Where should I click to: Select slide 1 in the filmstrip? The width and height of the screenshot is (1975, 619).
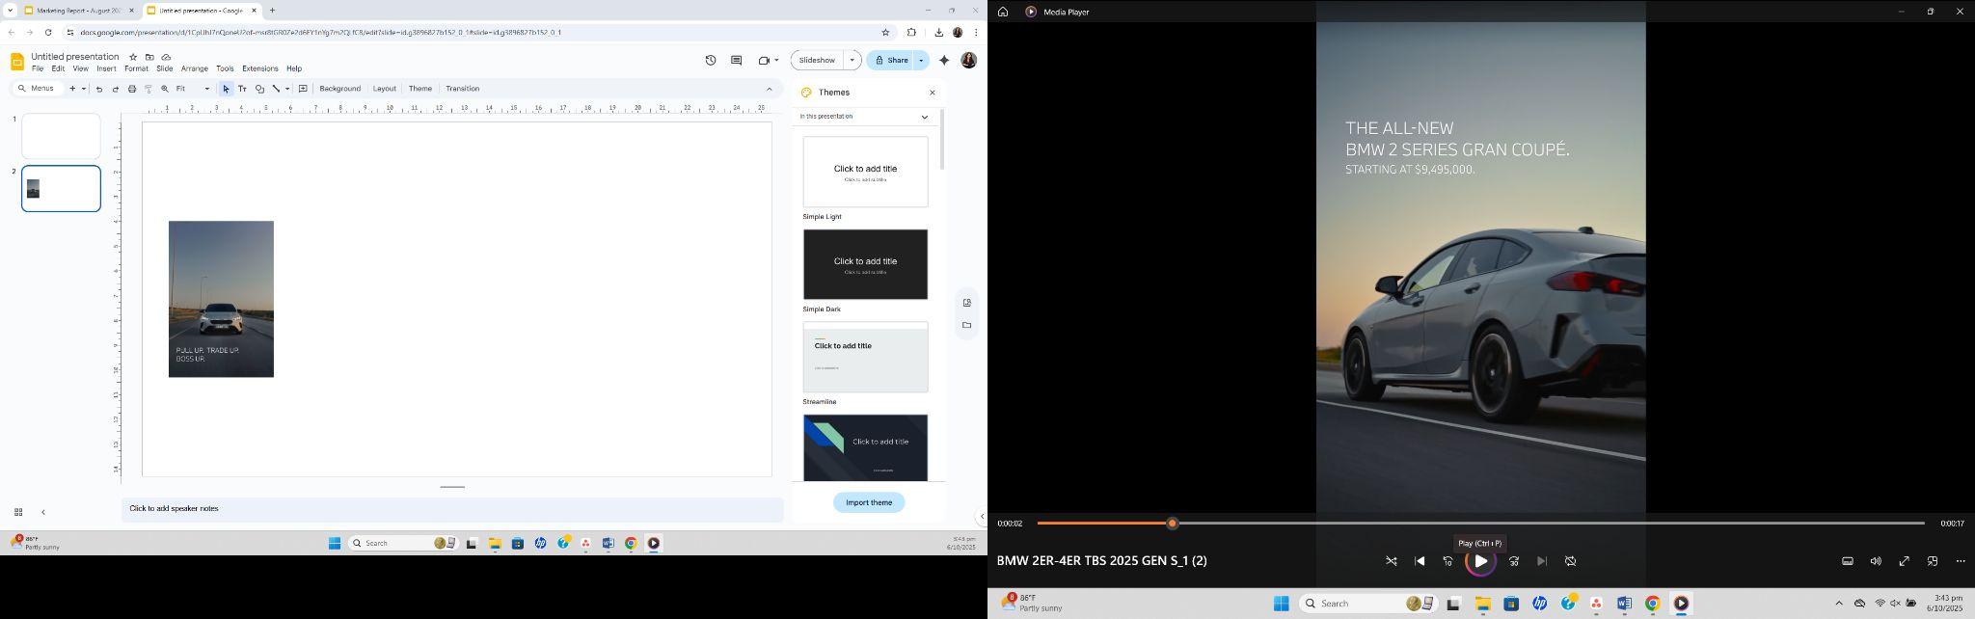(61, 136)
